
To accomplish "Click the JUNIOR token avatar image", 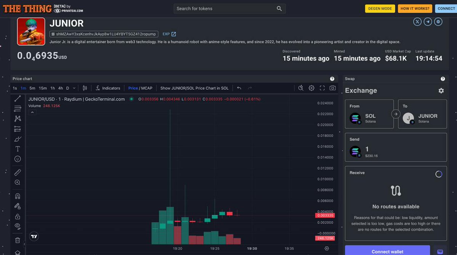I will (31, 32).
